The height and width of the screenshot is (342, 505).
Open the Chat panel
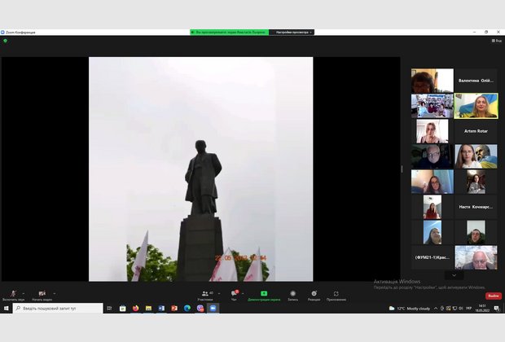[233, 294]
